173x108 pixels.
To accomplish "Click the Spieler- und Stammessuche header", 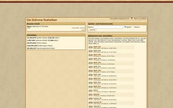I will (117, 24).
